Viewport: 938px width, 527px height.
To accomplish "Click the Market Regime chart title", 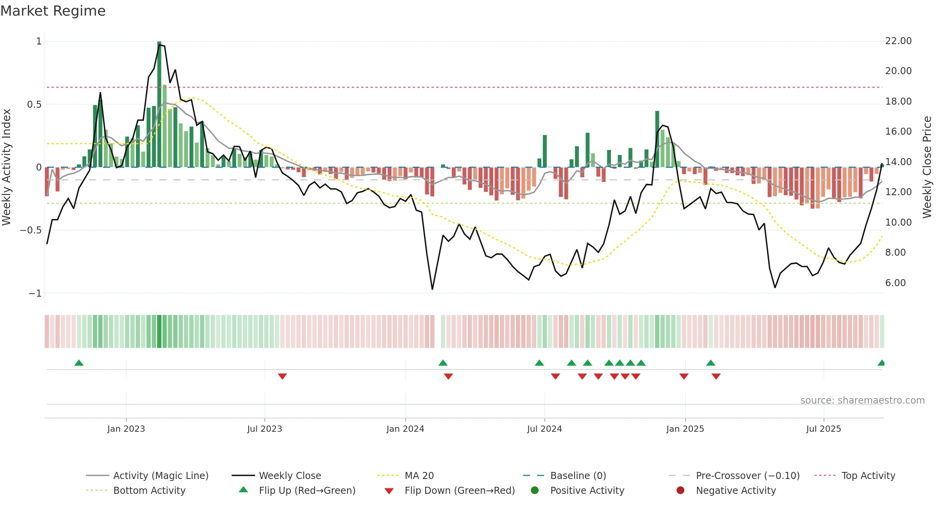I will (x=53, y=11).
